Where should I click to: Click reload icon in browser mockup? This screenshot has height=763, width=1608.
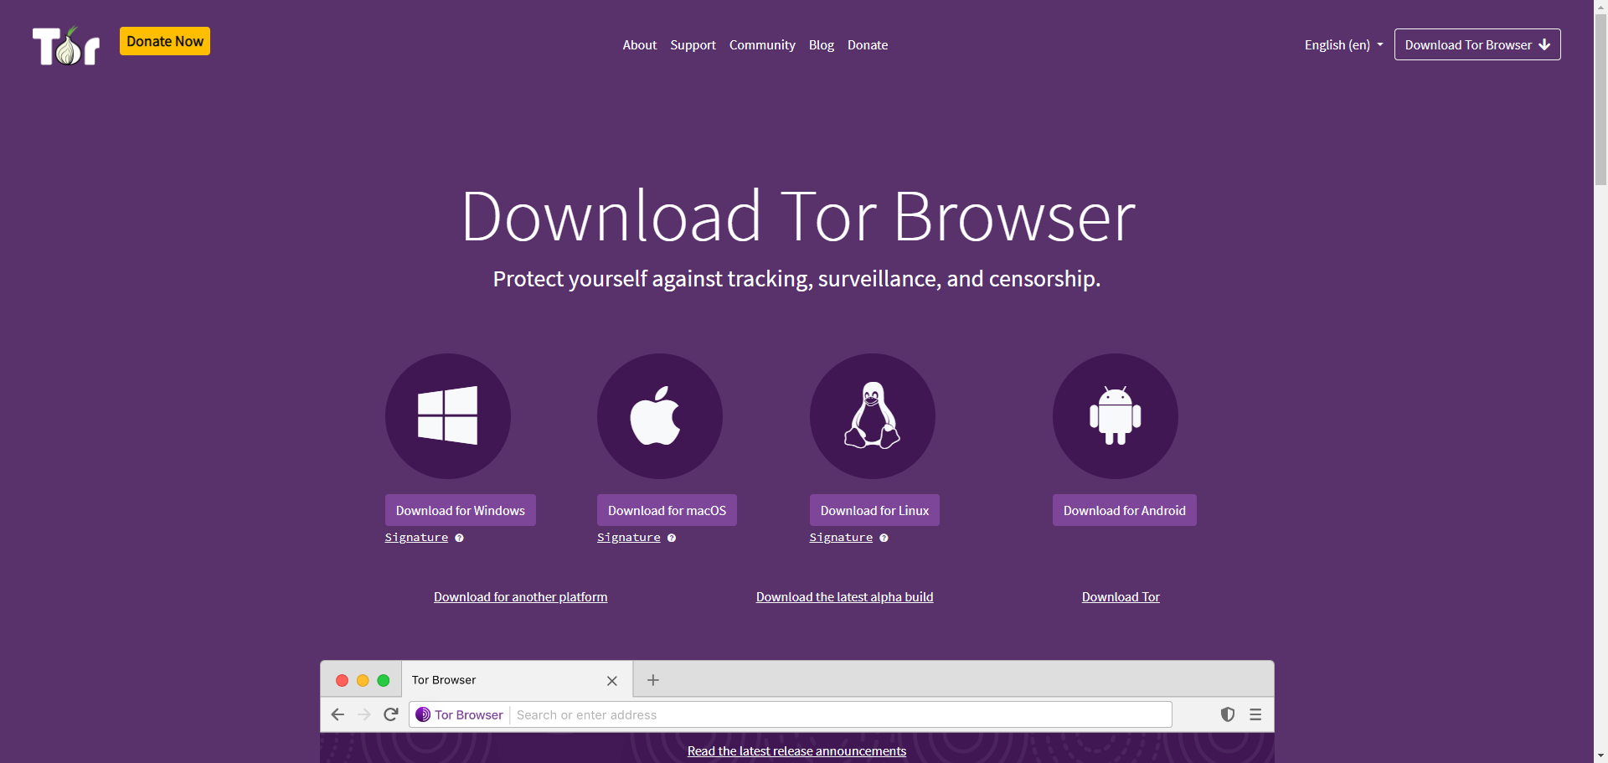[390, 714]
